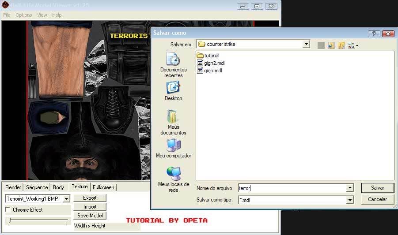
Task: Open the view mode menu icon
Action: pyautogui.click(x=353, y=45)
